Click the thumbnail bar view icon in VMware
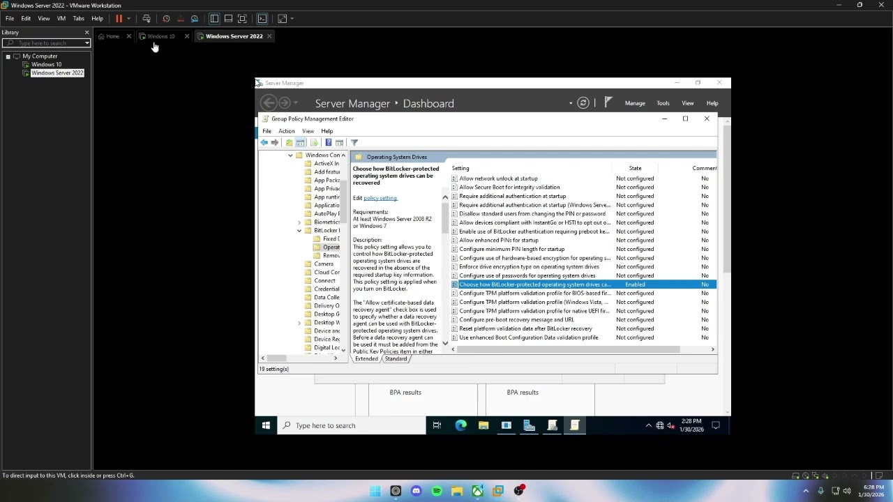This screenshot has width=893, height=502. 228,19
